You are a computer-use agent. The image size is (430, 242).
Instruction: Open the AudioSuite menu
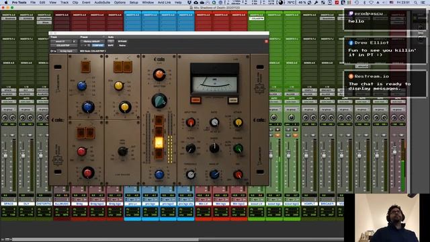(x=102, y=3)
